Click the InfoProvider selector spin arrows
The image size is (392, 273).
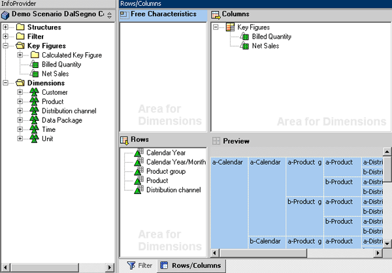[x=109, y=15]
